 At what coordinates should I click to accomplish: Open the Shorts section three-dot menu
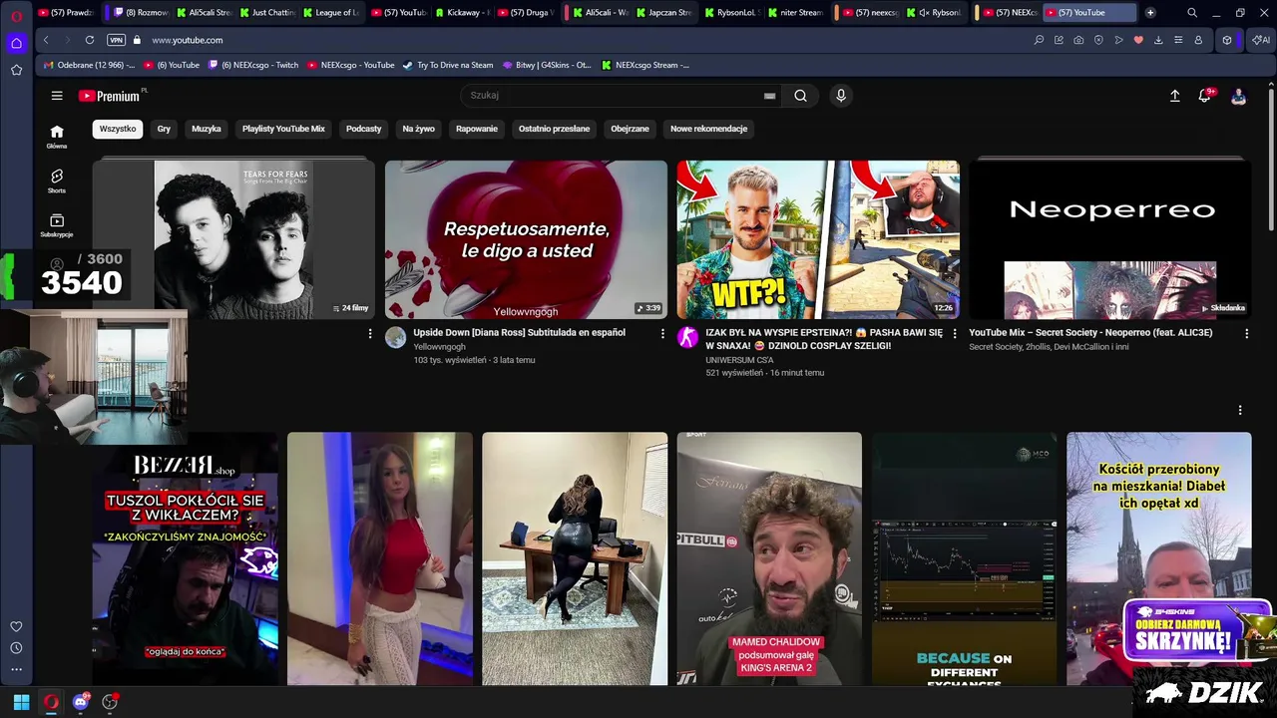pos(1240,410)
